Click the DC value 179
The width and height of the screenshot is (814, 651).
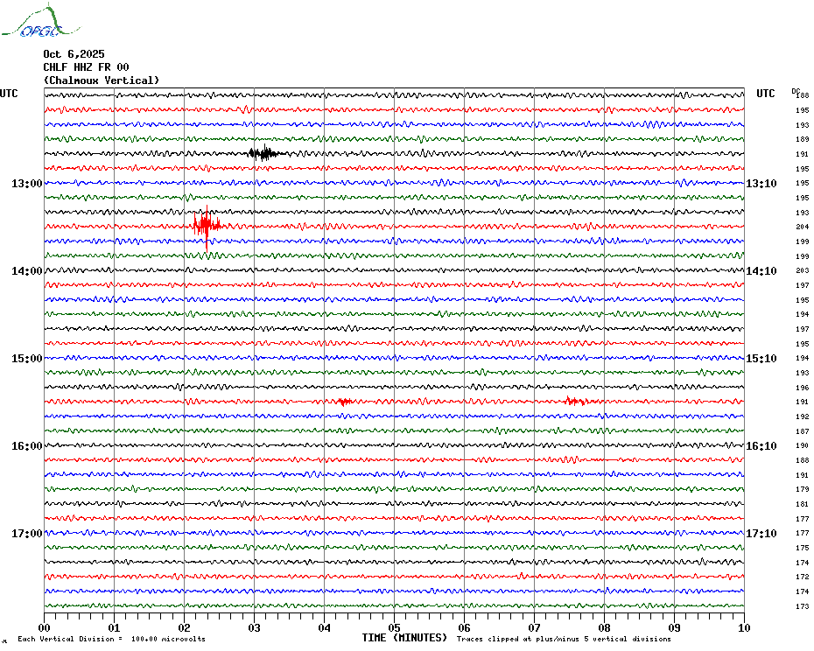click(803, 489)
